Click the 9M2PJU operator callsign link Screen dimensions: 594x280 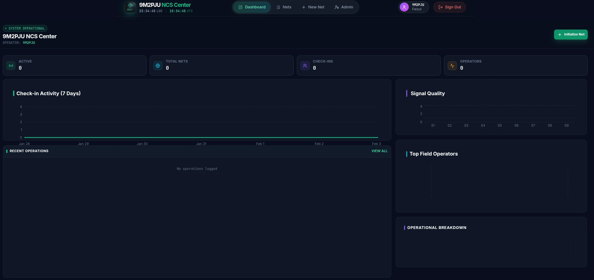click(x=30, y=43)
